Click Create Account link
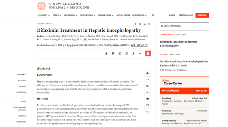228x127 pixels. pyautogui.click(x=186, y=15)
